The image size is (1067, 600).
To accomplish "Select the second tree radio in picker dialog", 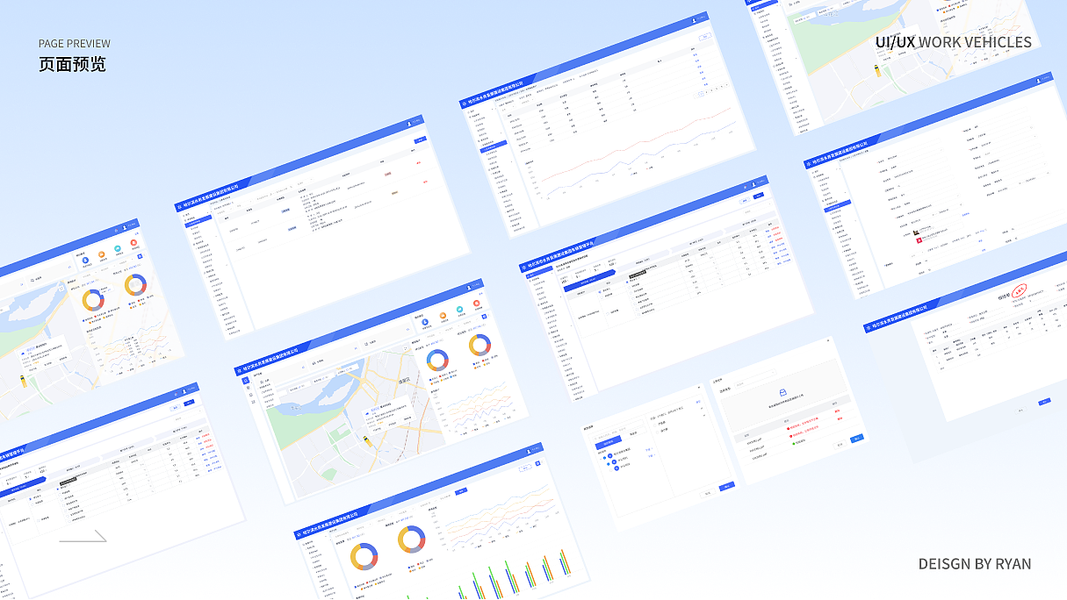I will tap(609, 464).
